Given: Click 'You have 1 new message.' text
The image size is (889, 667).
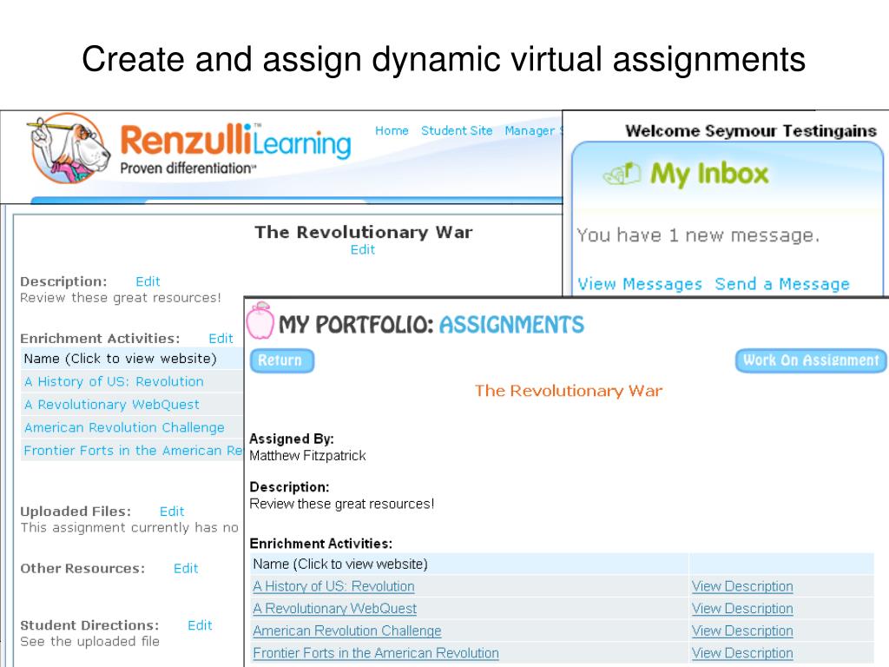Looking at the screenshot, I should tap(698, 235).
